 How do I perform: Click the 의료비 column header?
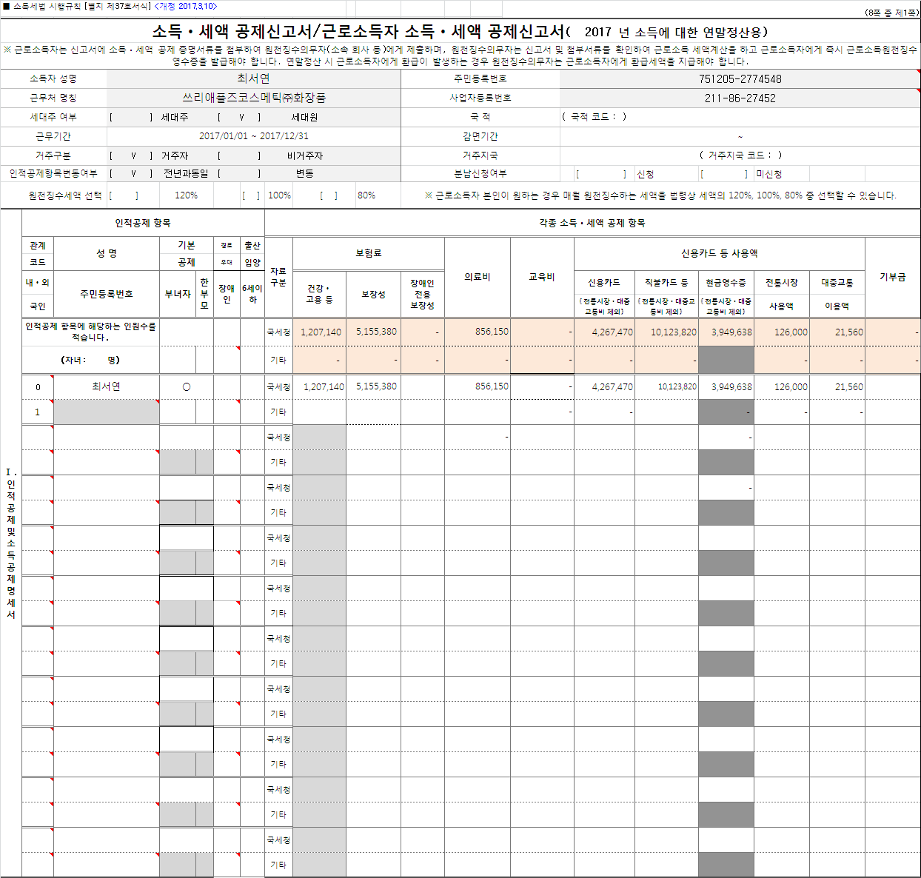tap(478, 277)
